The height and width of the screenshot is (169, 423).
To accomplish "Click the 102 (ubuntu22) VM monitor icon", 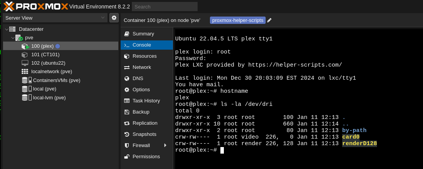I will click(25, 63).
